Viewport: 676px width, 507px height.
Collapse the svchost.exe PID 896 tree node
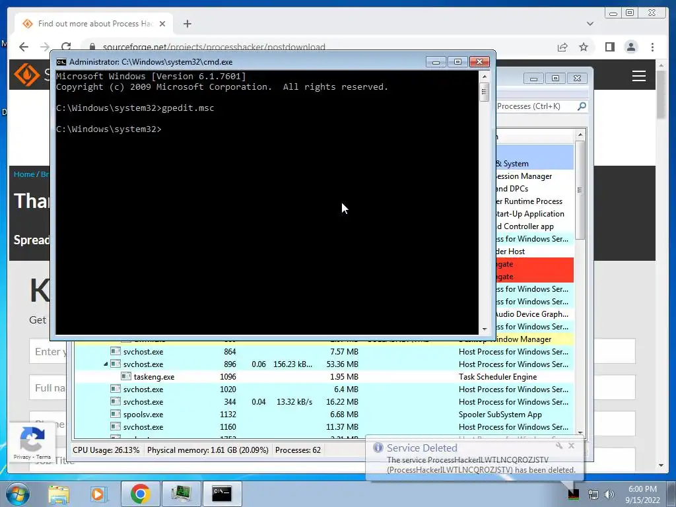click(106, 364)
